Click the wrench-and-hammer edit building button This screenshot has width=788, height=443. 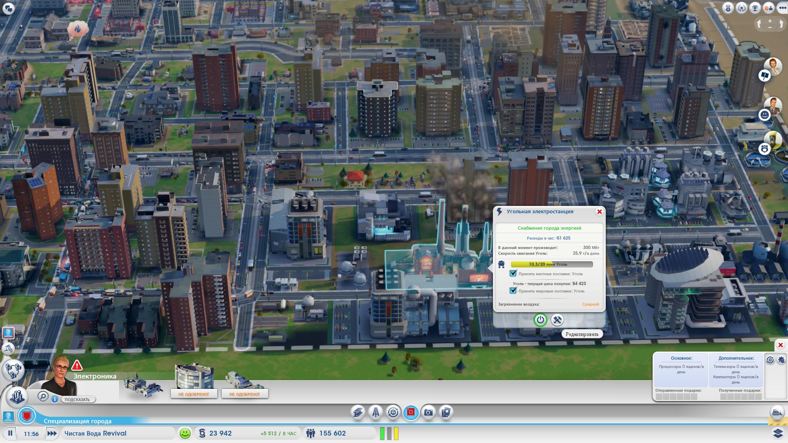pyautogui.click(x=557, y=320)
